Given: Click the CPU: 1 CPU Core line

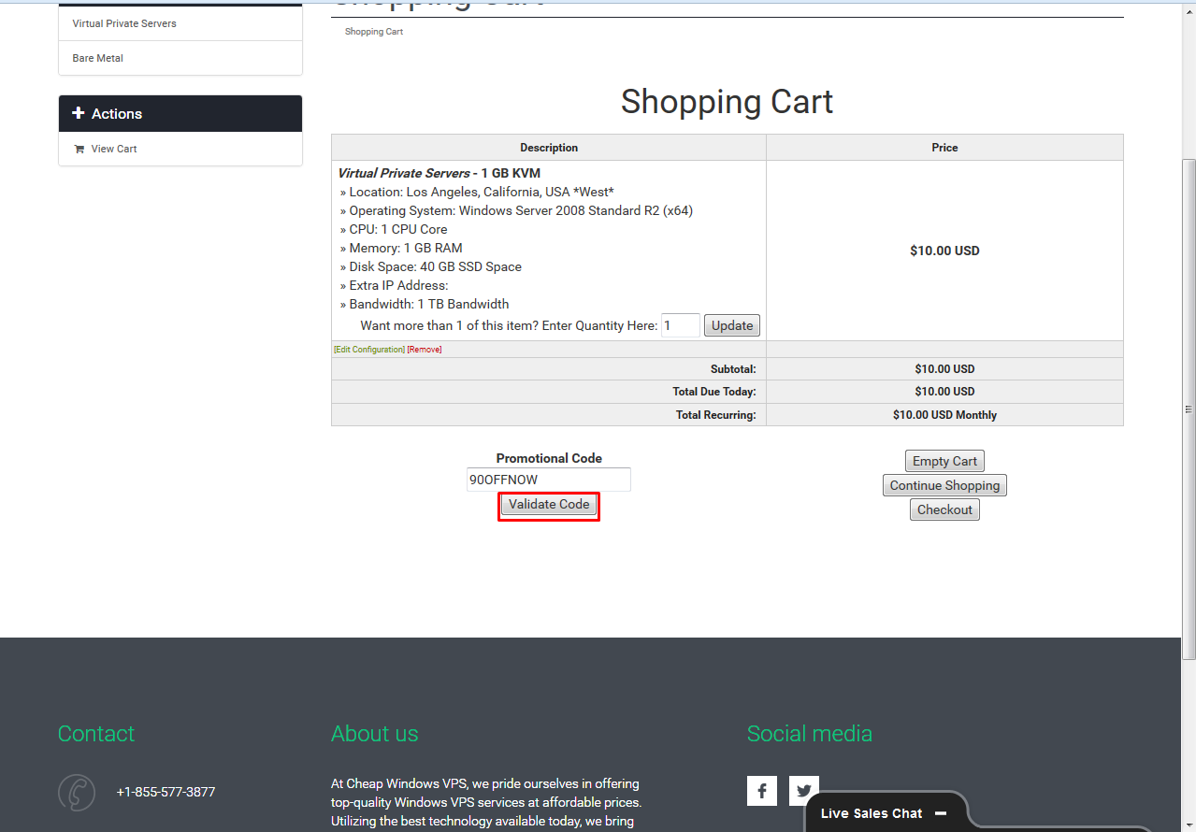Looking at the screenshot, I should coord(394,229).
